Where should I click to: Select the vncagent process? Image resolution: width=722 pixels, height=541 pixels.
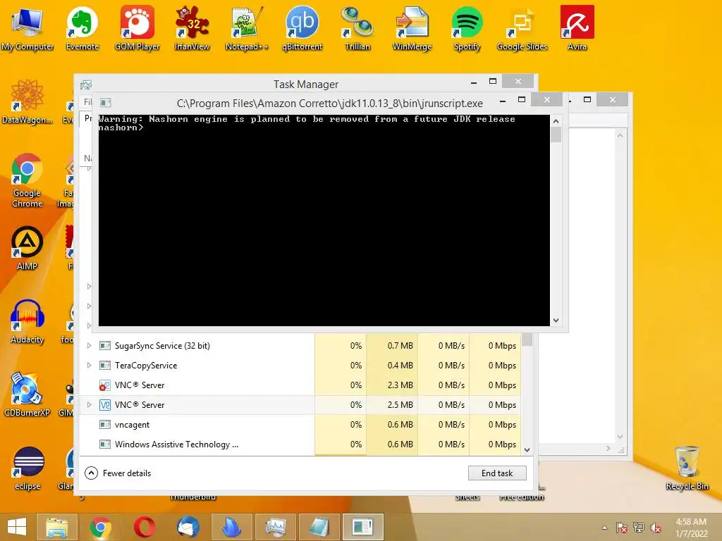(300, 425)
